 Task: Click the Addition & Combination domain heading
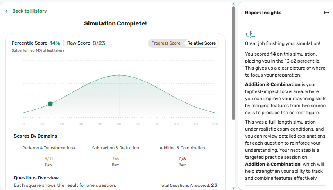coord(182,148)
